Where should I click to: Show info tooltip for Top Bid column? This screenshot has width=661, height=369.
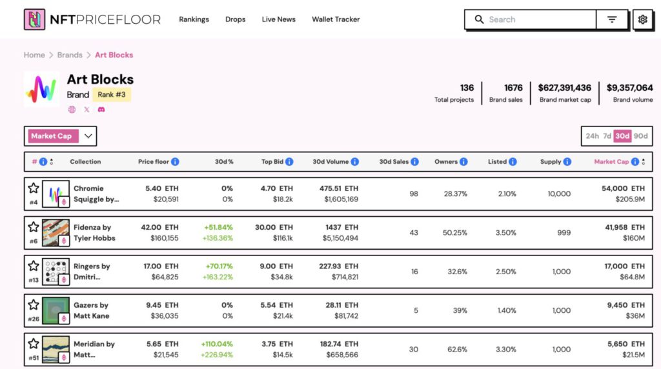click(289, 162)
